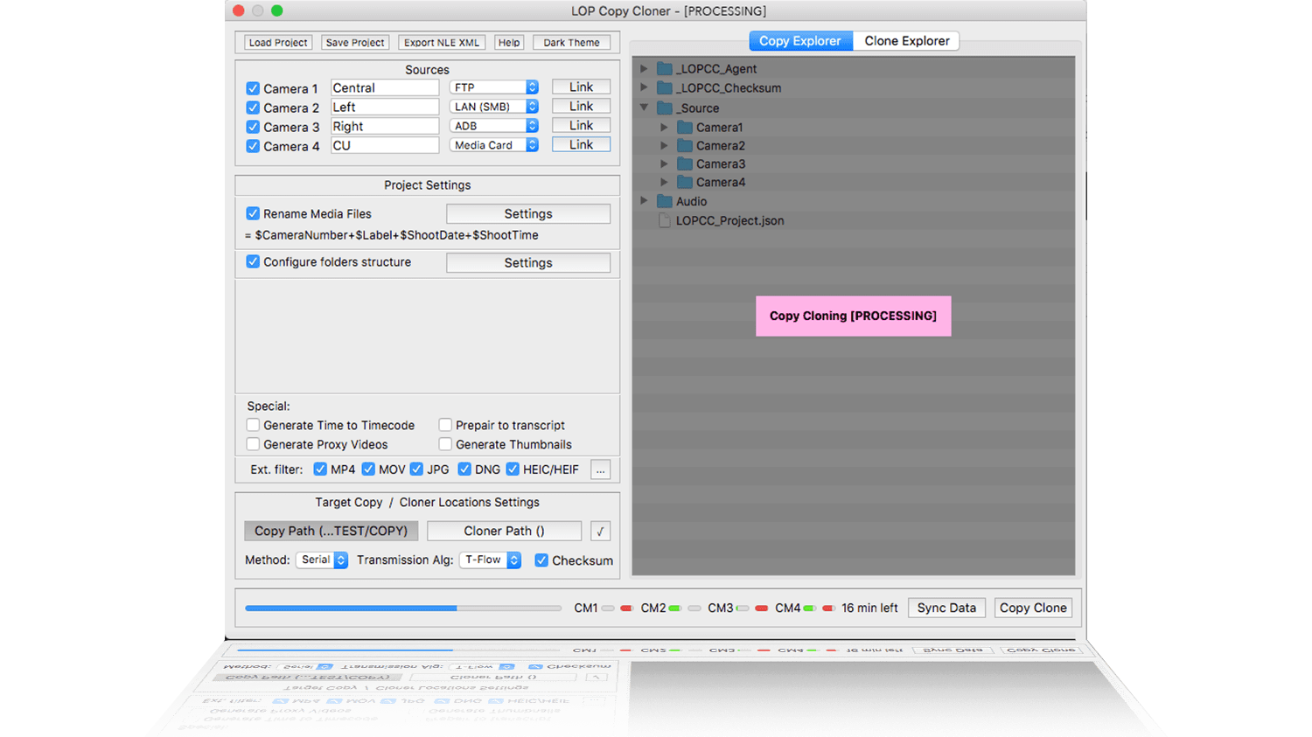Image resolution: width=1312 pixels, height=737 pixels.
Task: Click the checkmark button beside Cloner Path
Action: [600, 532]
